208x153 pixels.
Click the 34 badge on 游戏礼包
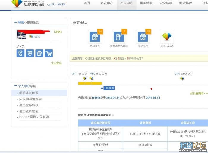pos(100,32)
